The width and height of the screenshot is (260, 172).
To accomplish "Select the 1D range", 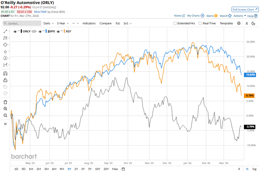I will [x=16, y=169].
